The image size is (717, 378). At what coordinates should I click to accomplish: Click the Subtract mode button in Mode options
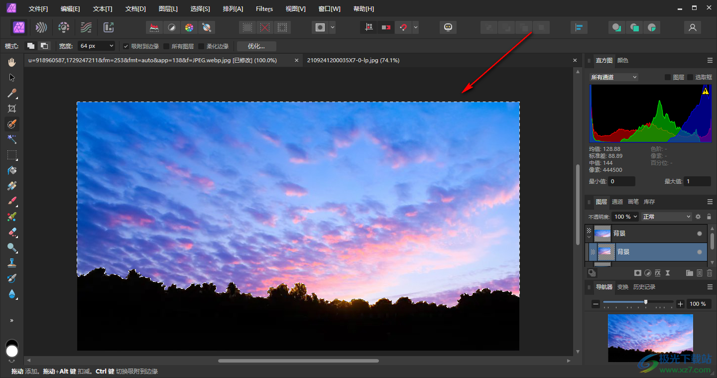coord(44,46)
